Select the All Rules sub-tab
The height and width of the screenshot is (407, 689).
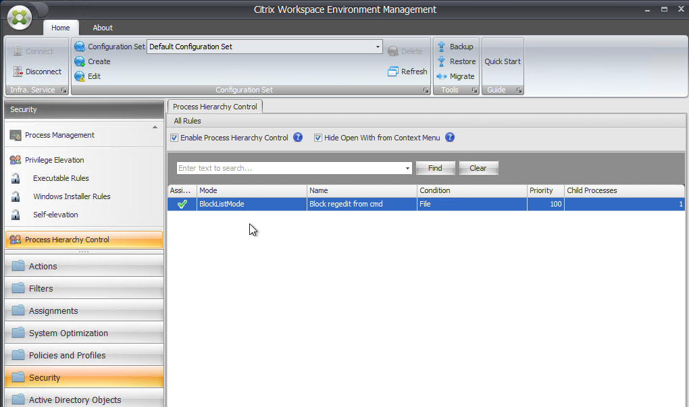tap(187, 121)
